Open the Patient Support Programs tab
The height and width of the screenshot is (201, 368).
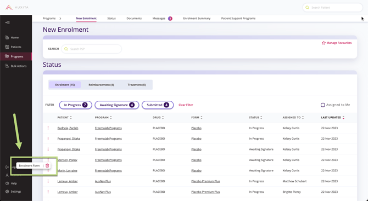tap(238, 18)
